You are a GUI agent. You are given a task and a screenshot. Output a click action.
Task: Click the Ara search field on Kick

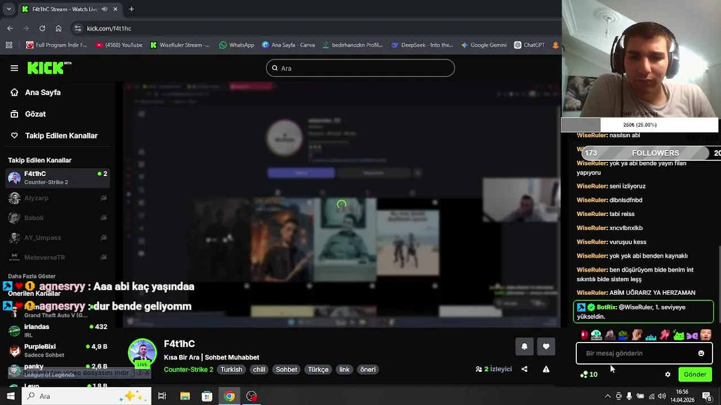tap(360, 68)
